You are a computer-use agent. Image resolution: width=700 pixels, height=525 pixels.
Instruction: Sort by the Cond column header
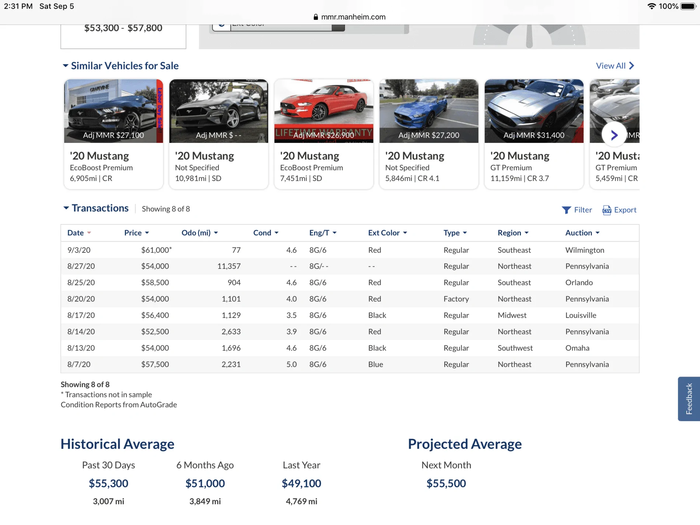[266, 233]
